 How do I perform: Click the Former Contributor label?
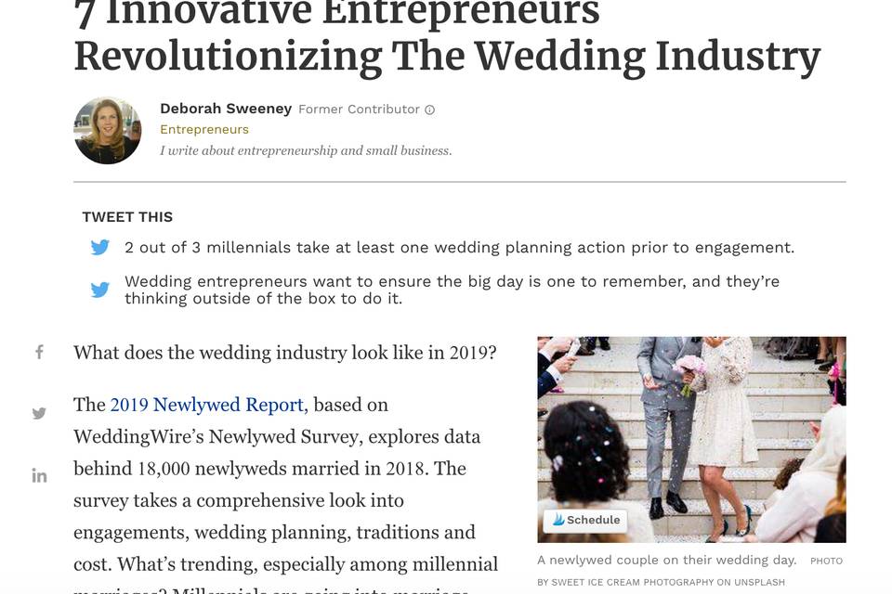tap(359, 110)
